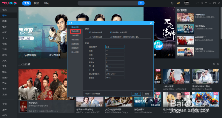Click the right vertical scrollbar
Viewport: 222px width, 118px height.
pyautogui.click(x=221, y=23)
